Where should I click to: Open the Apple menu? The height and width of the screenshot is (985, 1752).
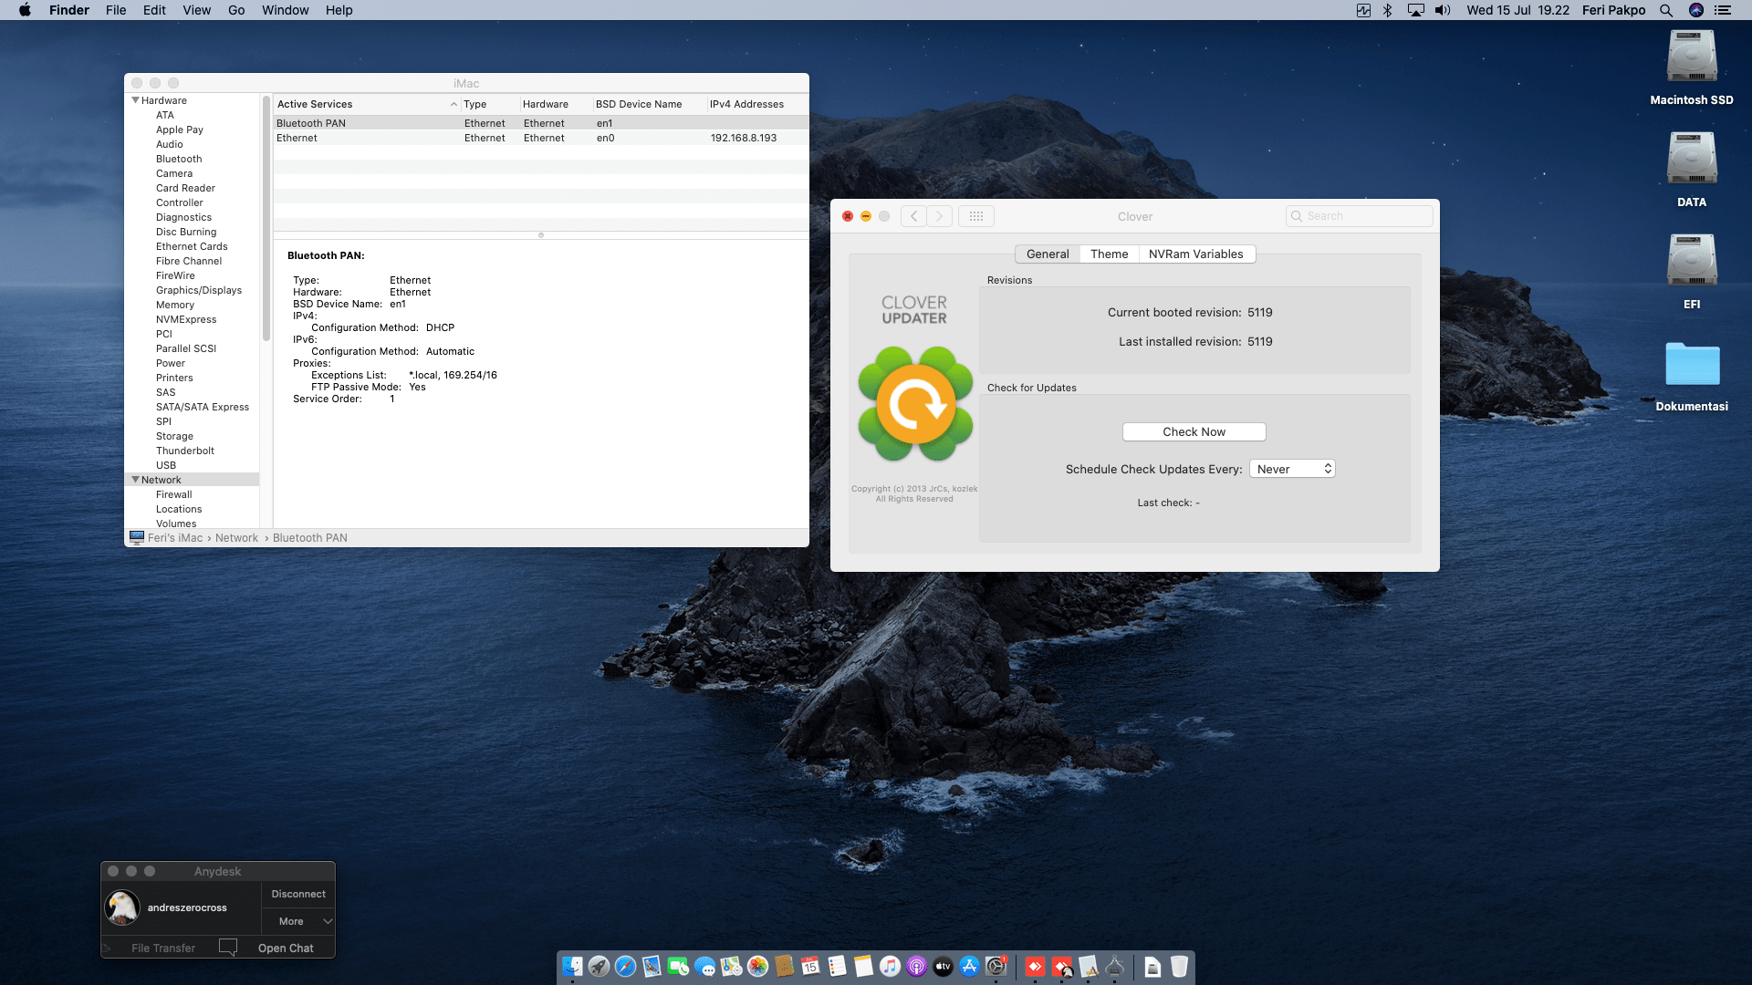[x=25, y=10]
